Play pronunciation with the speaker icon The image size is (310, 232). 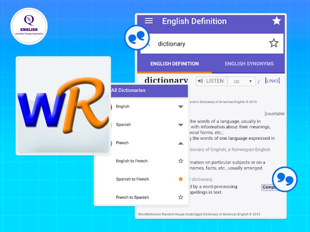click(200, 81)
